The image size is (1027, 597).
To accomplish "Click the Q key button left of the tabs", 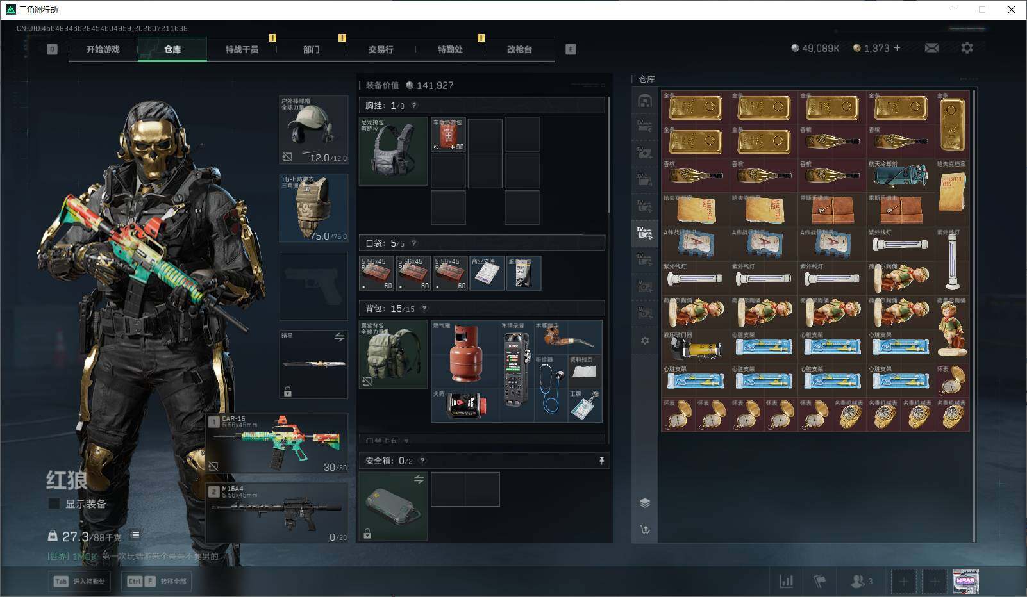I will 52,49.
